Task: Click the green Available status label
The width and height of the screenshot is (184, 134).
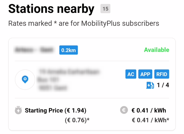Action: [x=157, y=50]
